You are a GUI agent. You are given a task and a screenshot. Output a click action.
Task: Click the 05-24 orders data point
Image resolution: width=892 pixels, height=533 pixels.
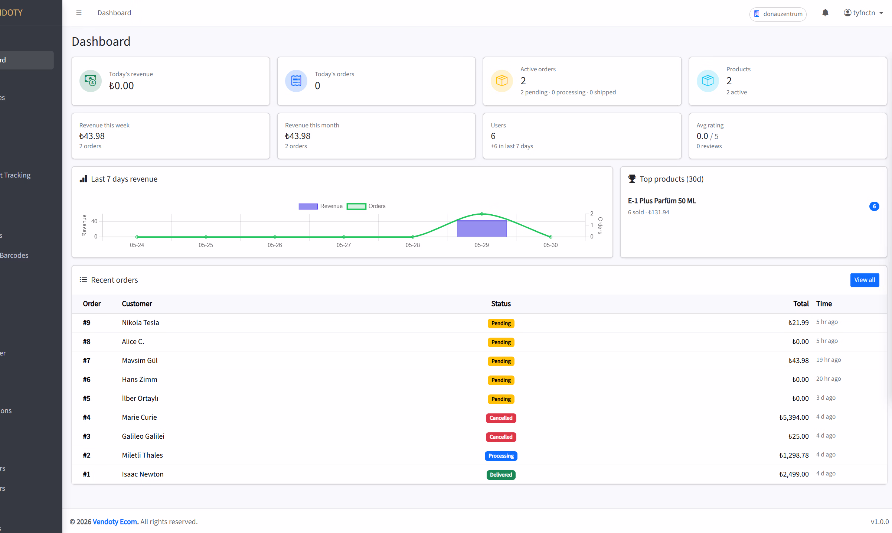click(x=137, y=237)
